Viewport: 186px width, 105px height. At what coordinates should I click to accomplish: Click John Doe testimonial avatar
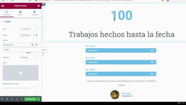click(x=115, y=94)
